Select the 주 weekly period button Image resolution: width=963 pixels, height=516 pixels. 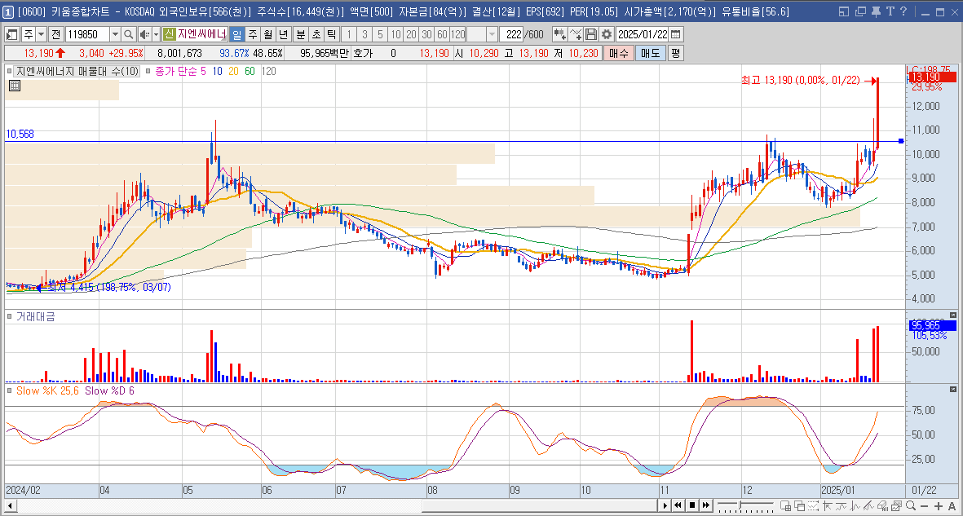click(x=252, y=34)
